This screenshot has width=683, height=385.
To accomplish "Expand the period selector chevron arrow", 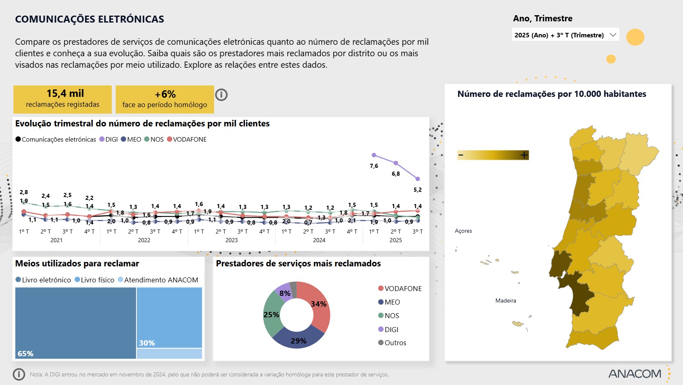I will click(613, 35).
